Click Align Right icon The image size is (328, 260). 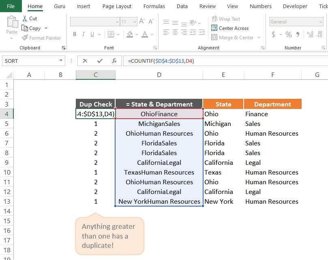(184, 32)
